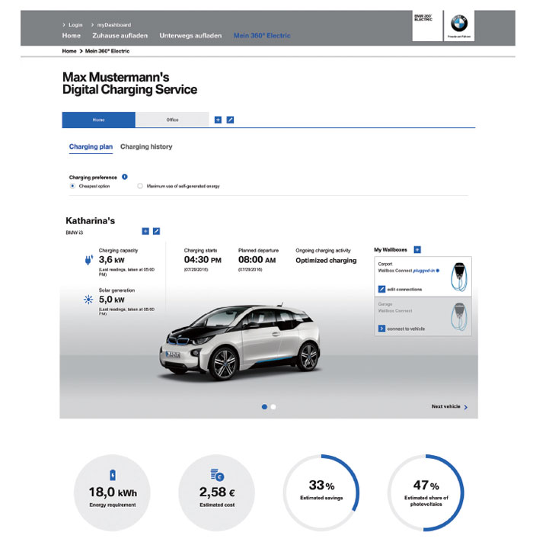
Task: Click the My Wallboxes heading
Action: (x=391, y=249)
